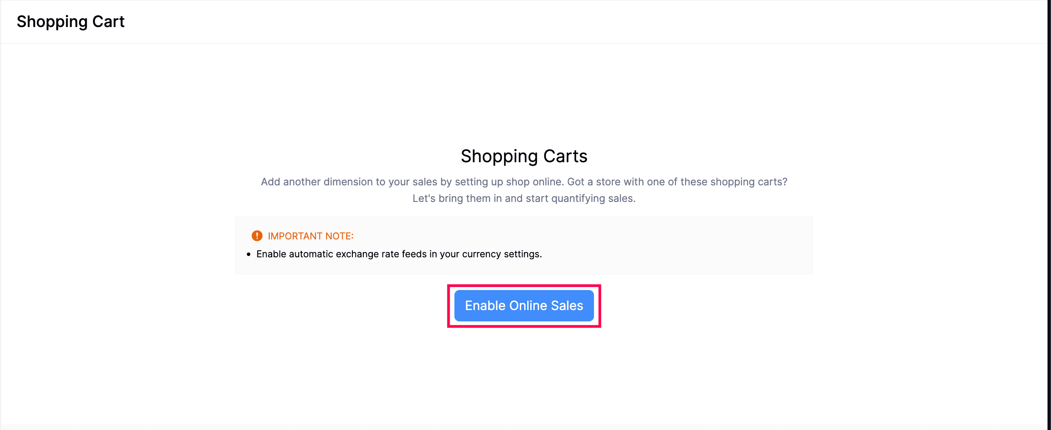Click inside the important note panel
The image size is (1051, 430).
523,245
